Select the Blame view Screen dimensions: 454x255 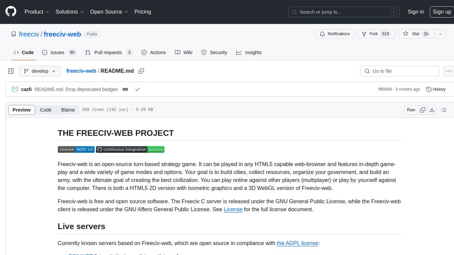(68, 110)
